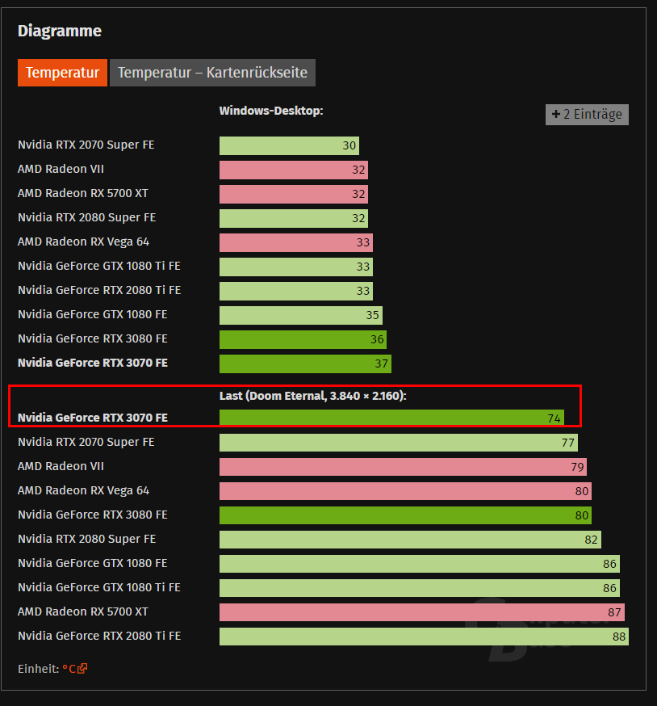The image size is (657, 706).
Task: Click the 30 bar of RTX 2070 Super FE
Action: click(289, 146)
